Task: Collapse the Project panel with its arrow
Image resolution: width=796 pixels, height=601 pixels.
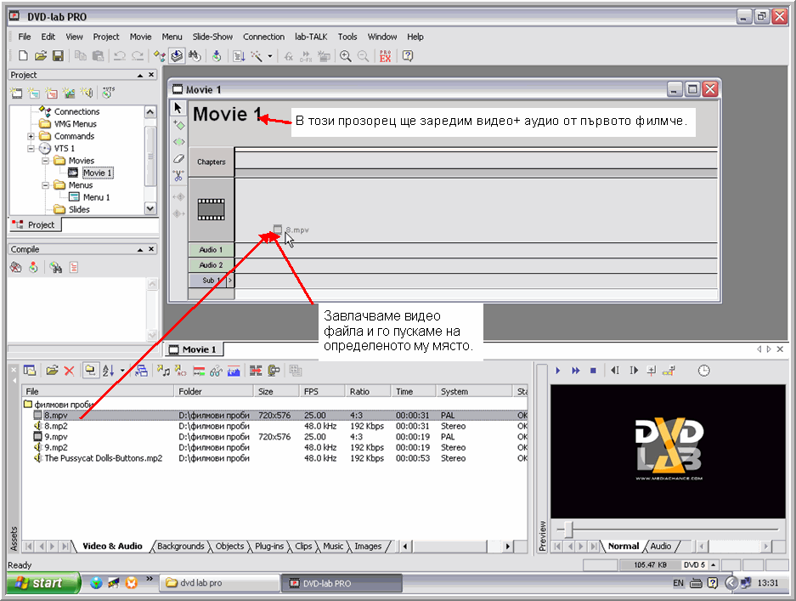Action: click(139, 75)
